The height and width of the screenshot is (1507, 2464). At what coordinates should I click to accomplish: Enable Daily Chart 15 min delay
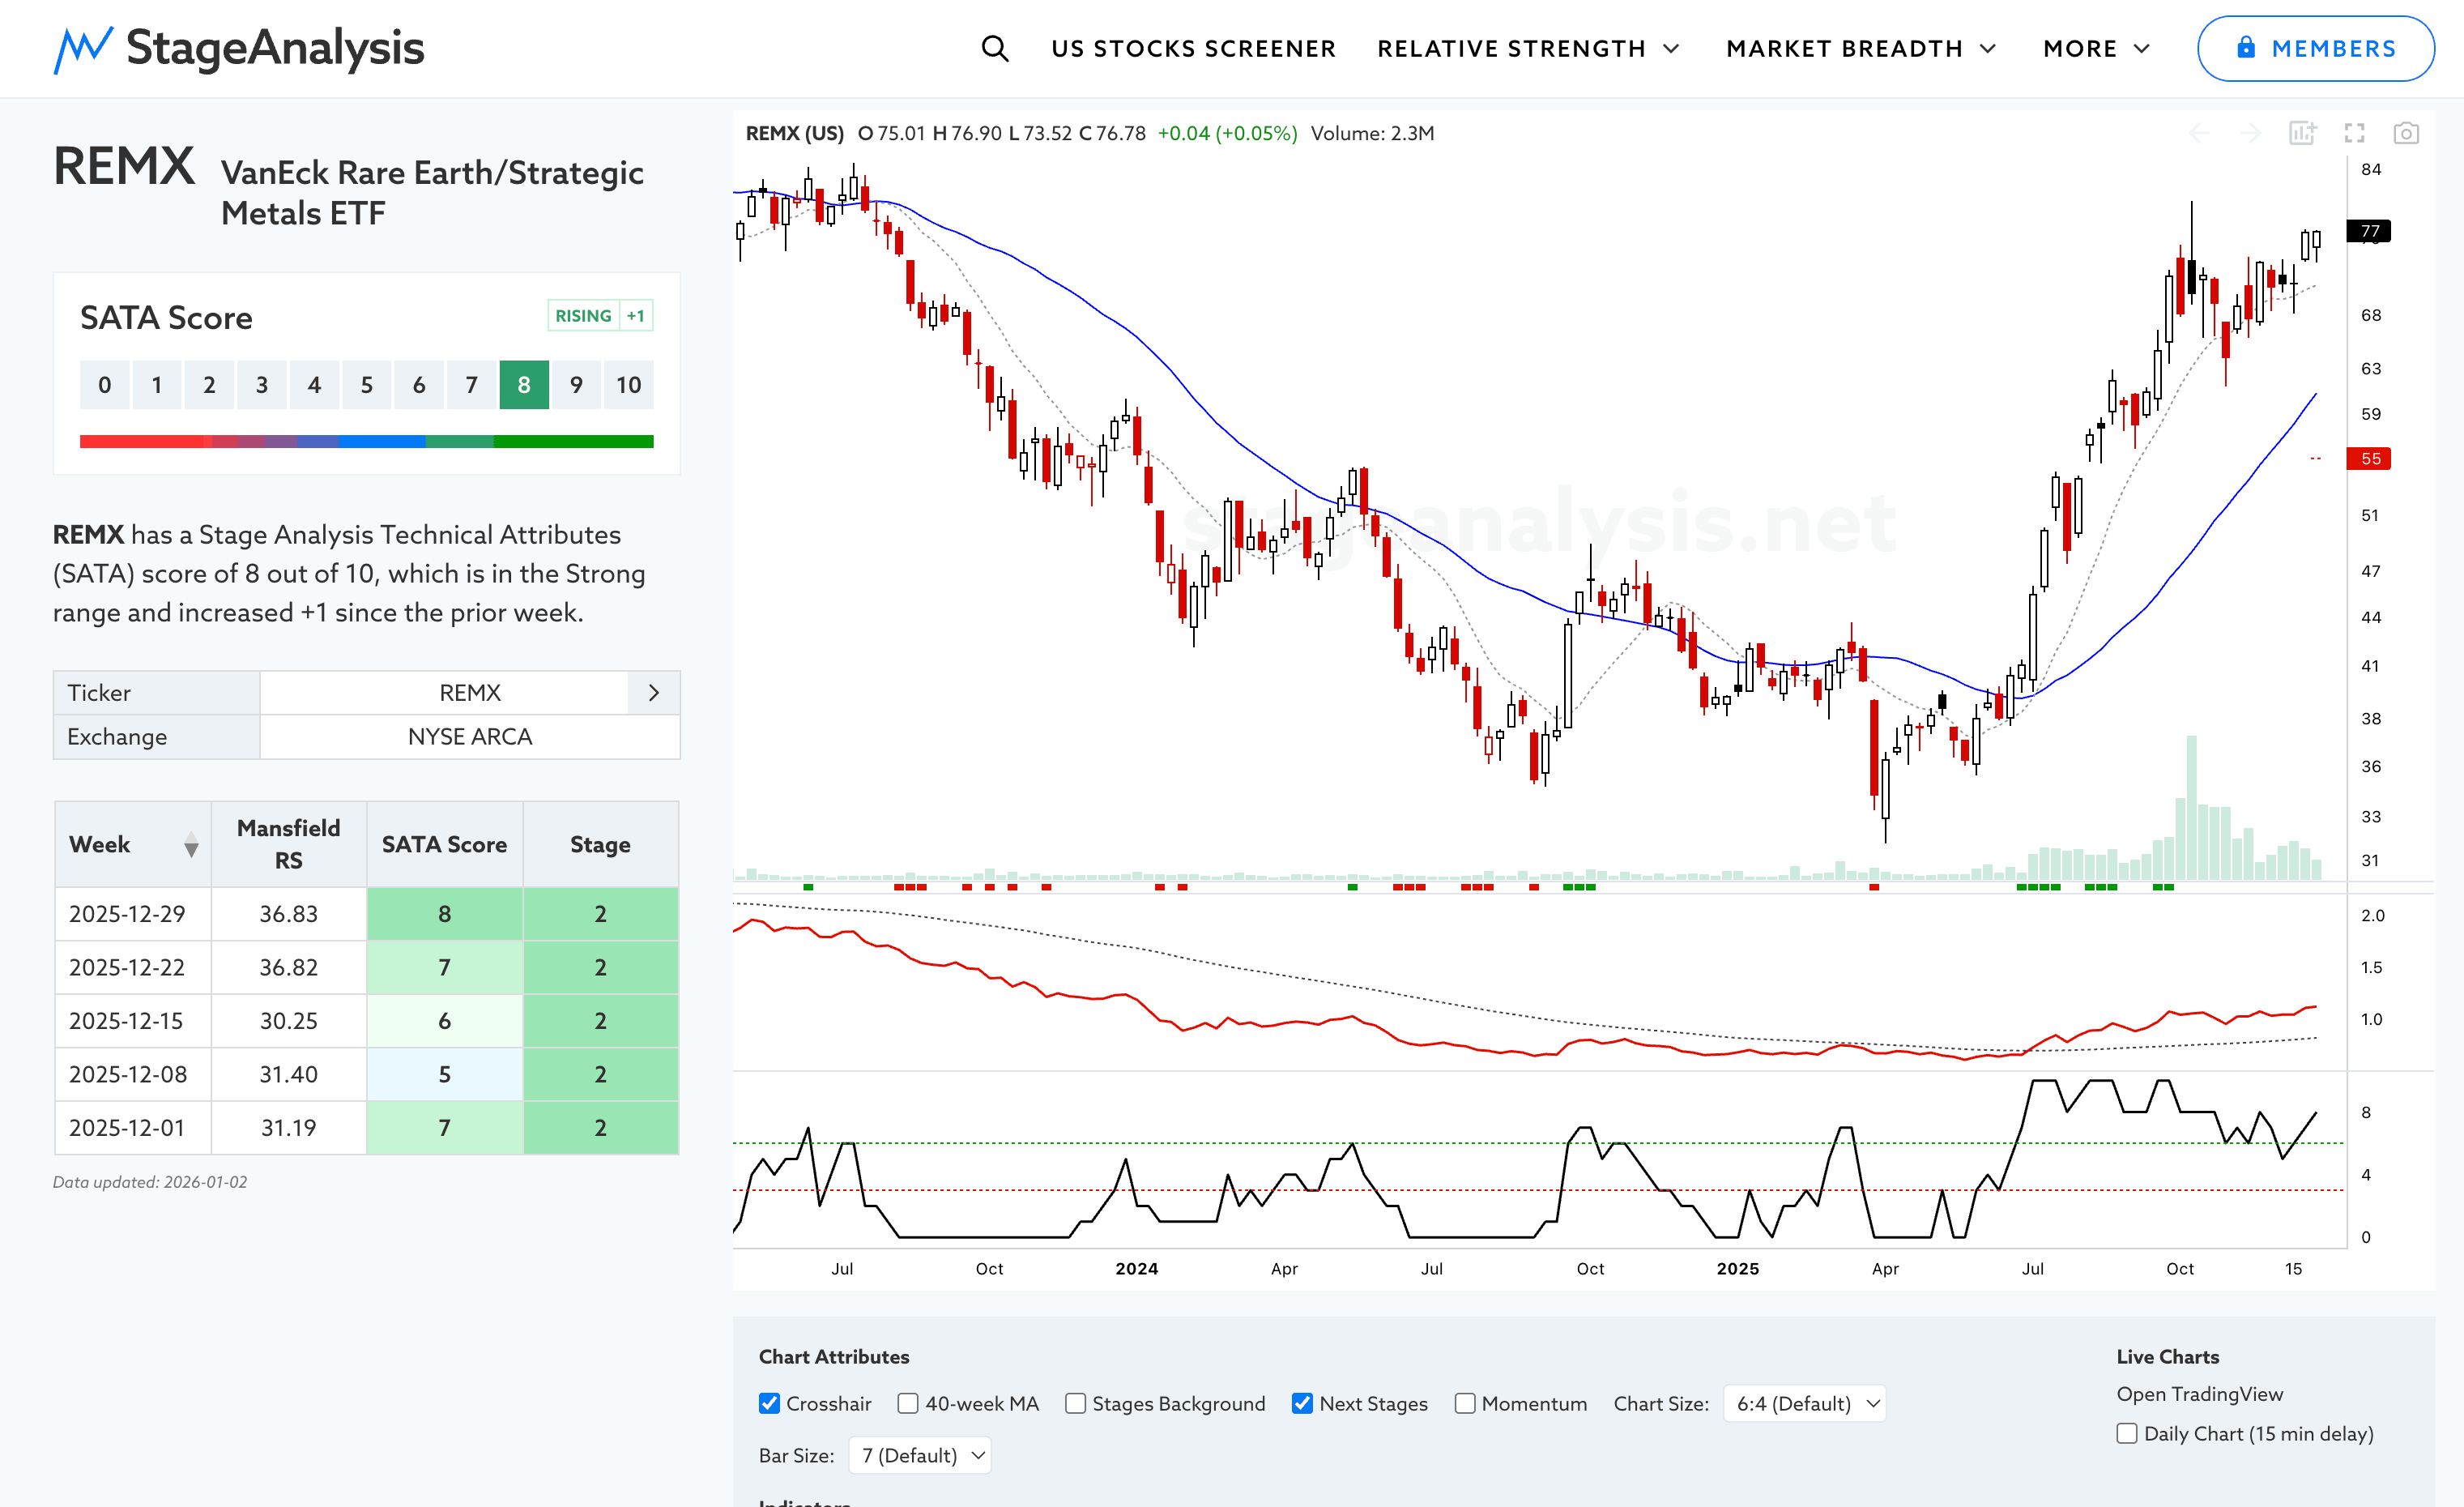pyautogui.click(x=2127, y=1433)
